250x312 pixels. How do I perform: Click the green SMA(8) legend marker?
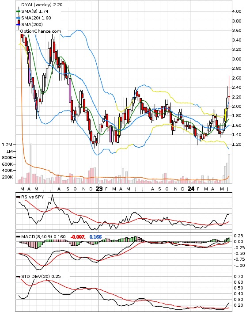coord(18,11)
